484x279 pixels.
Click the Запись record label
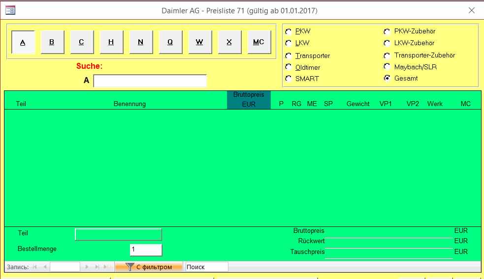coord(18,267)
